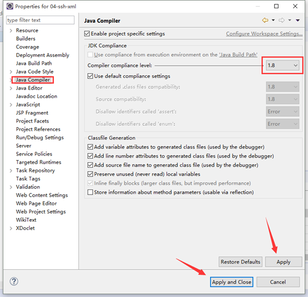308x297 pixels.
Task: Select WikiText in the tree
Action: tap(26, 220)
